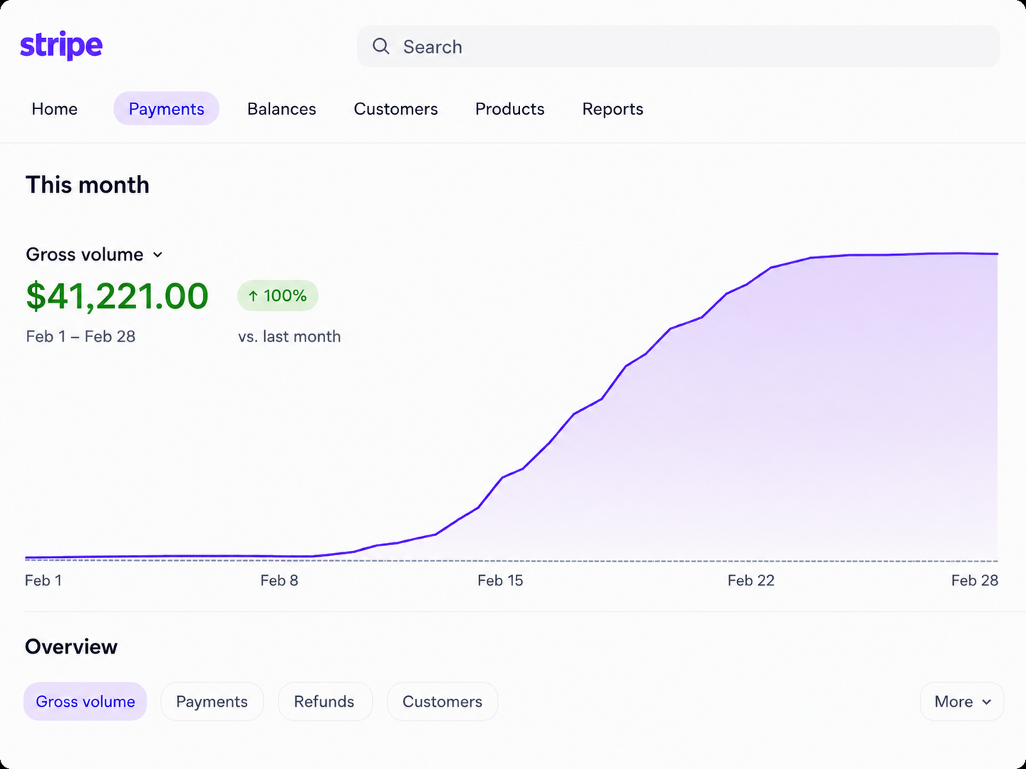This screenshot has height=769, width=1026.
Task: Click the search magnifier icon
Action: point(381,47)
